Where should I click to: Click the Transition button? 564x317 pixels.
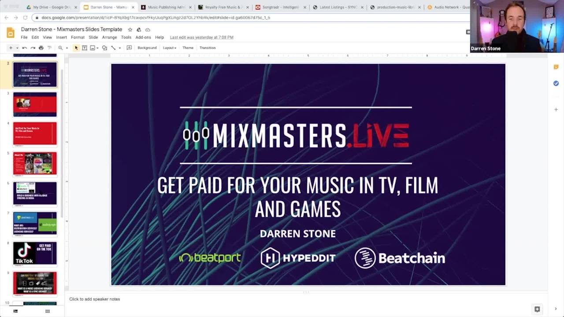(208, 48)
